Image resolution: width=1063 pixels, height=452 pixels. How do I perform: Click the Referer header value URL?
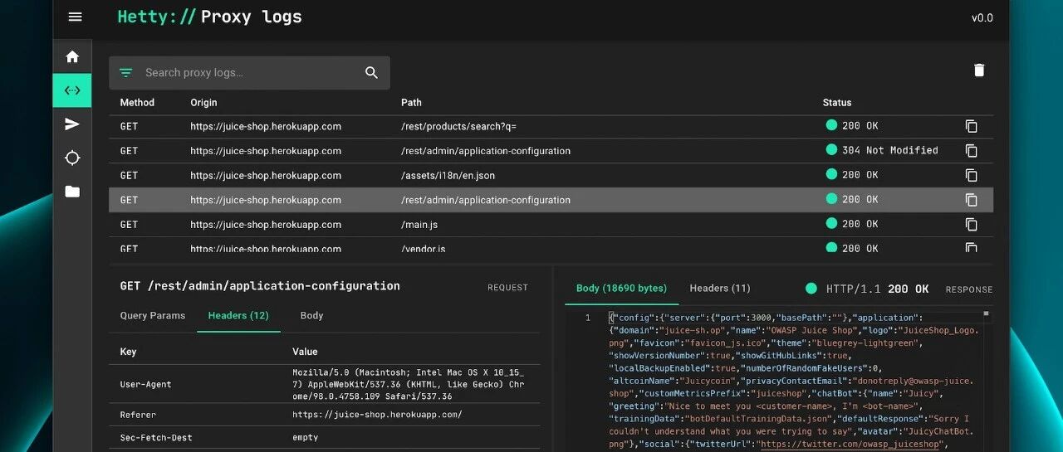click(x=377, y=415)
